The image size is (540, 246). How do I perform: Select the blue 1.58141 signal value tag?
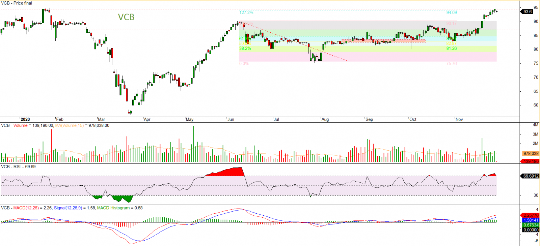point(531,220)
